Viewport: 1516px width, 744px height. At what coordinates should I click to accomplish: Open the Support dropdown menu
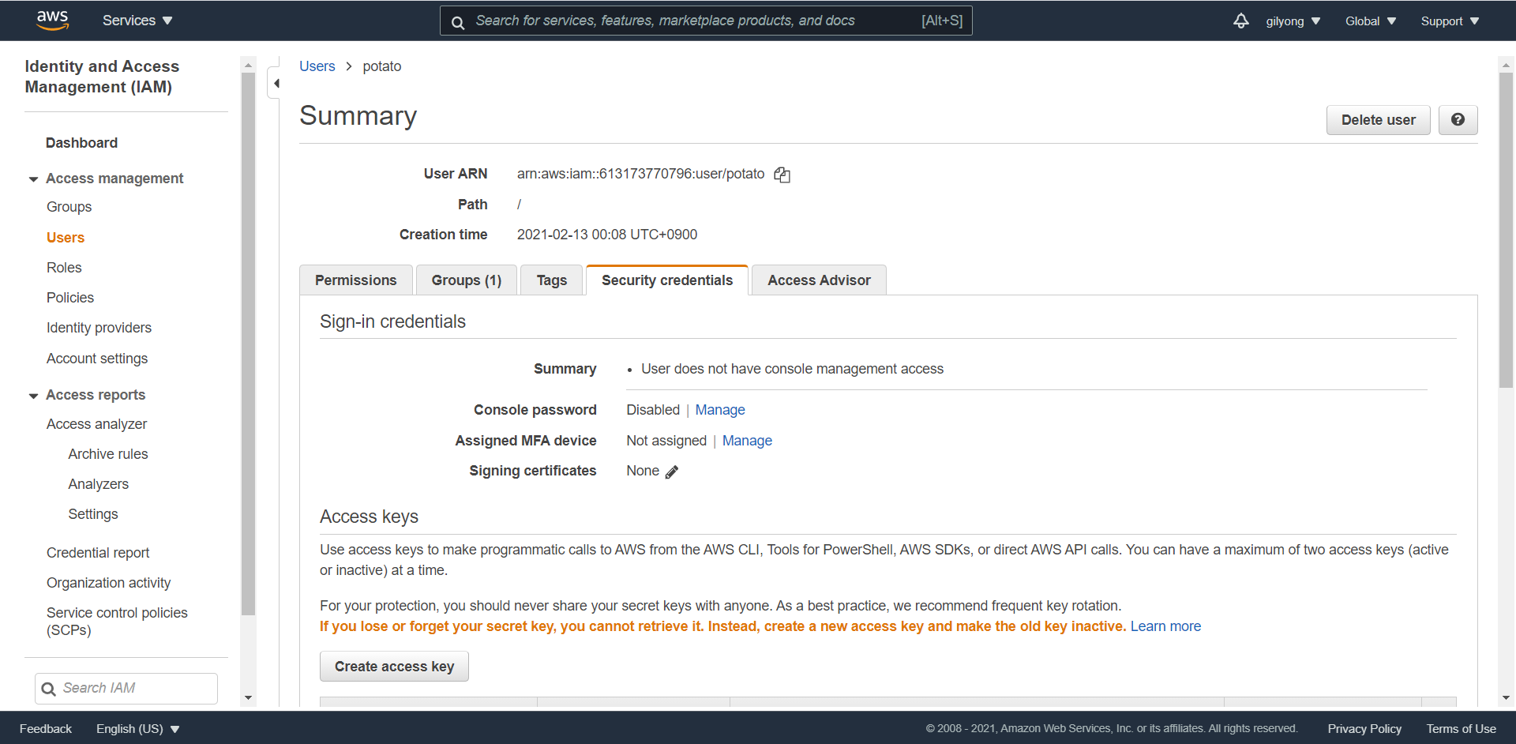[x=1450, y=21]
